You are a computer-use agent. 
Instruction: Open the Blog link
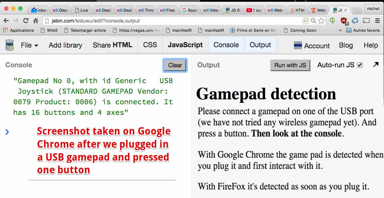click(346, 45)
